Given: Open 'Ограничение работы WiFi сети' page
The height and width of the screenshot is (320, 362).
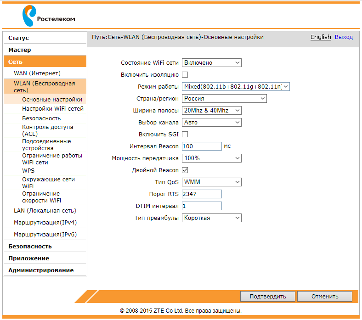Looking at the screenshot, I should click(52, 159).
